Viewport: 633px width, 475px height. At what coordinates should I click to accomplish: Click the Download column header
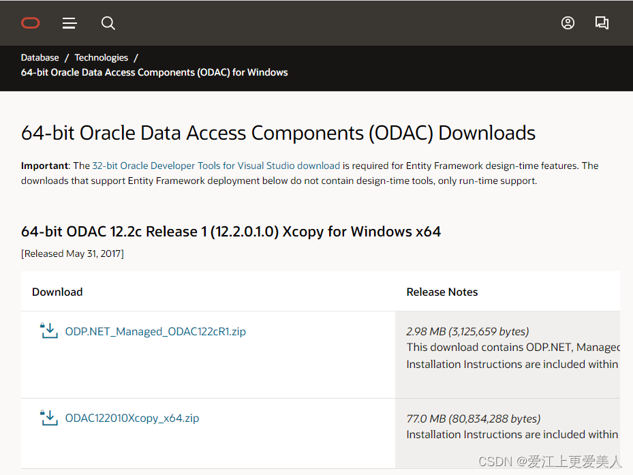(57, 292)
